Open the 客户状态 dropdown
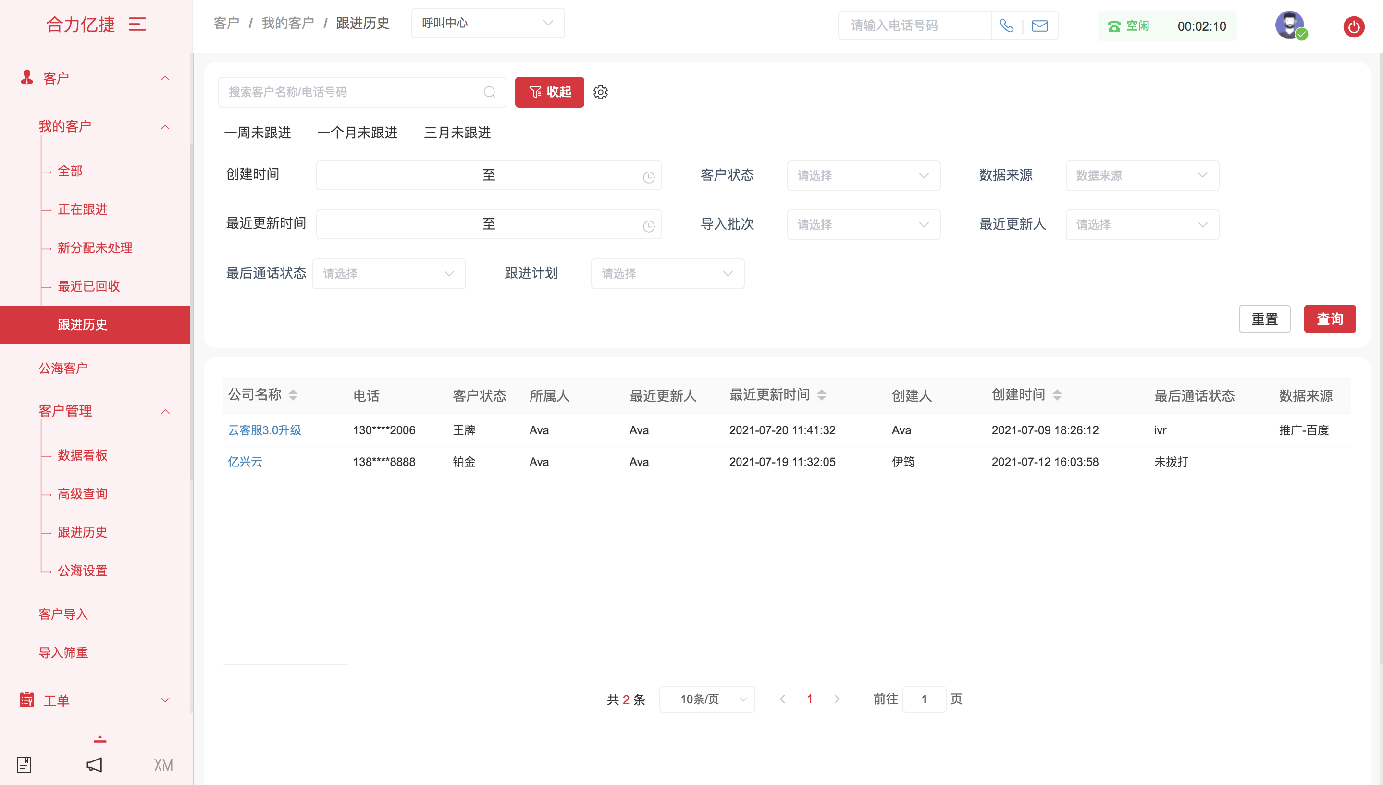Screen dimensions: 1383x785 tap(863, 176)
